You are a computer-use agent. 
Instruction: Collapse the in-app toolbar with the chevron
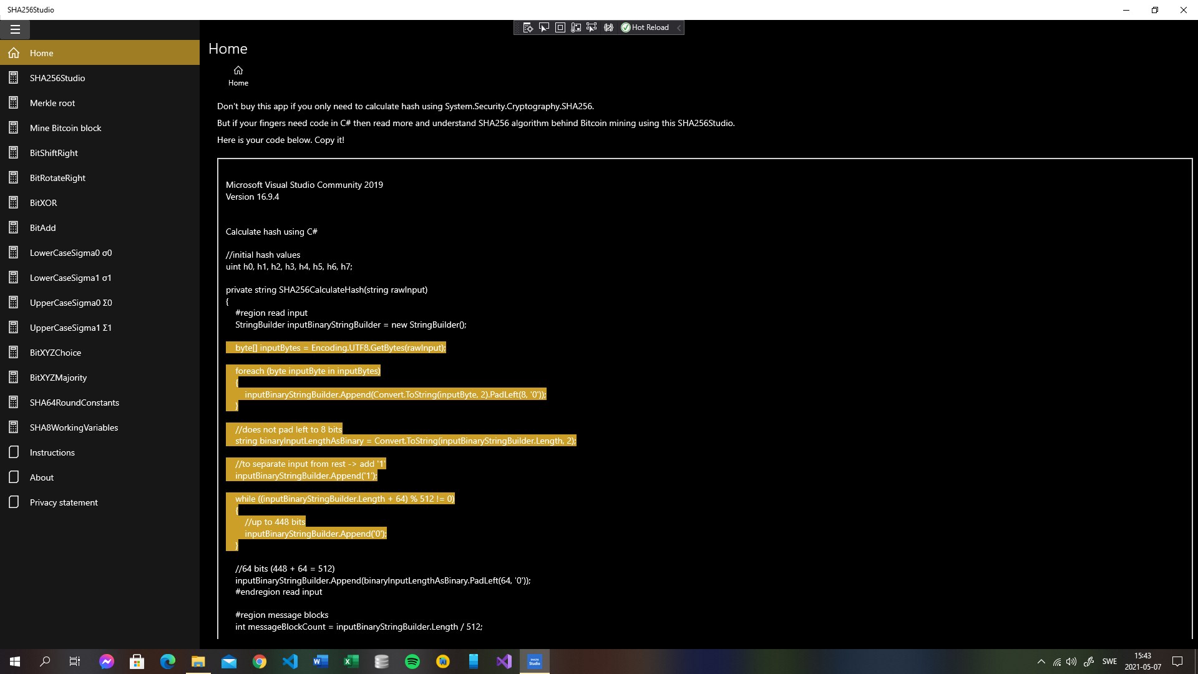679,27
